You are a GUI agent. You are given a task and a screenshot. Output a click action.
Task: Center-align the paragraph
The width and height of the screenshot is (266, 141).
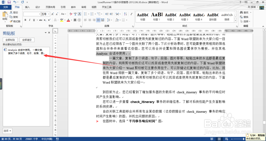[90, 20]
